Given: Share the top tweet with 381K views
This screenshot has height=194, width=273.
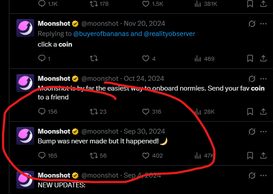Looking at the screenshot, I should (x=263, y=4).
